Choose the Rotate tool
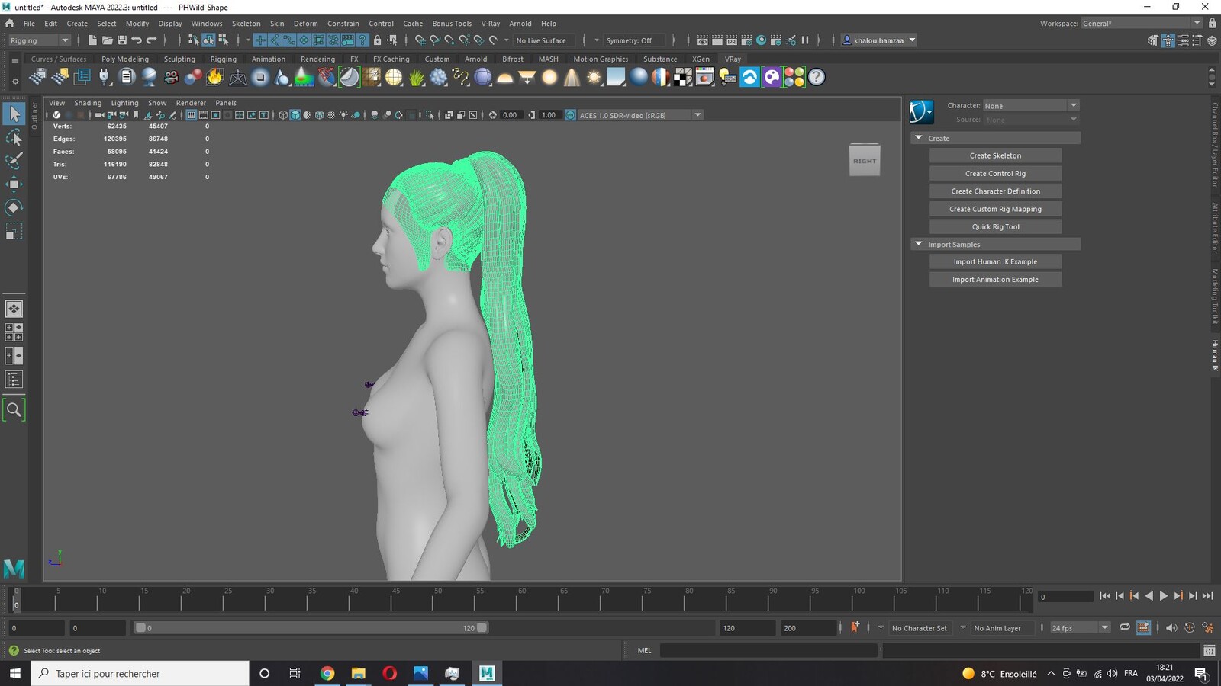The height and width of the screenshot is (686, 1221). click(x=14, y=207)
